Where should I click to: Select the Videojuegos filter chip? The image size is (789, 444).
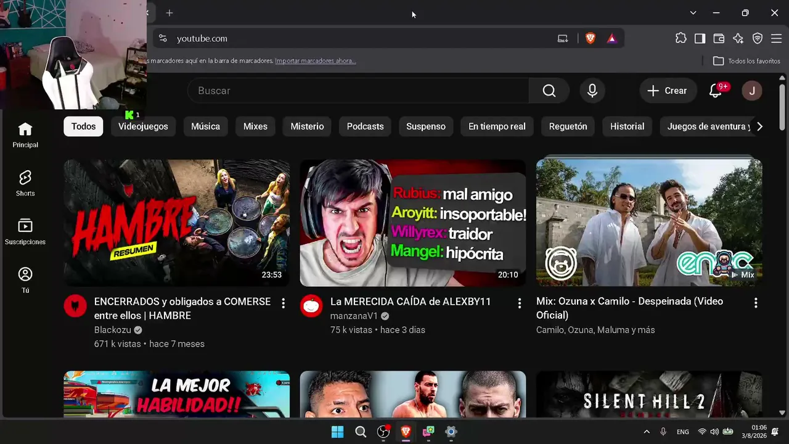tap(143, 126)
